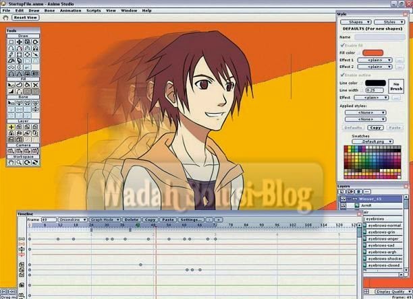This screenshot has height=299, width=413.
Task: Click the No Brush button
Action: pyautogui.click(x=396, y=86)
